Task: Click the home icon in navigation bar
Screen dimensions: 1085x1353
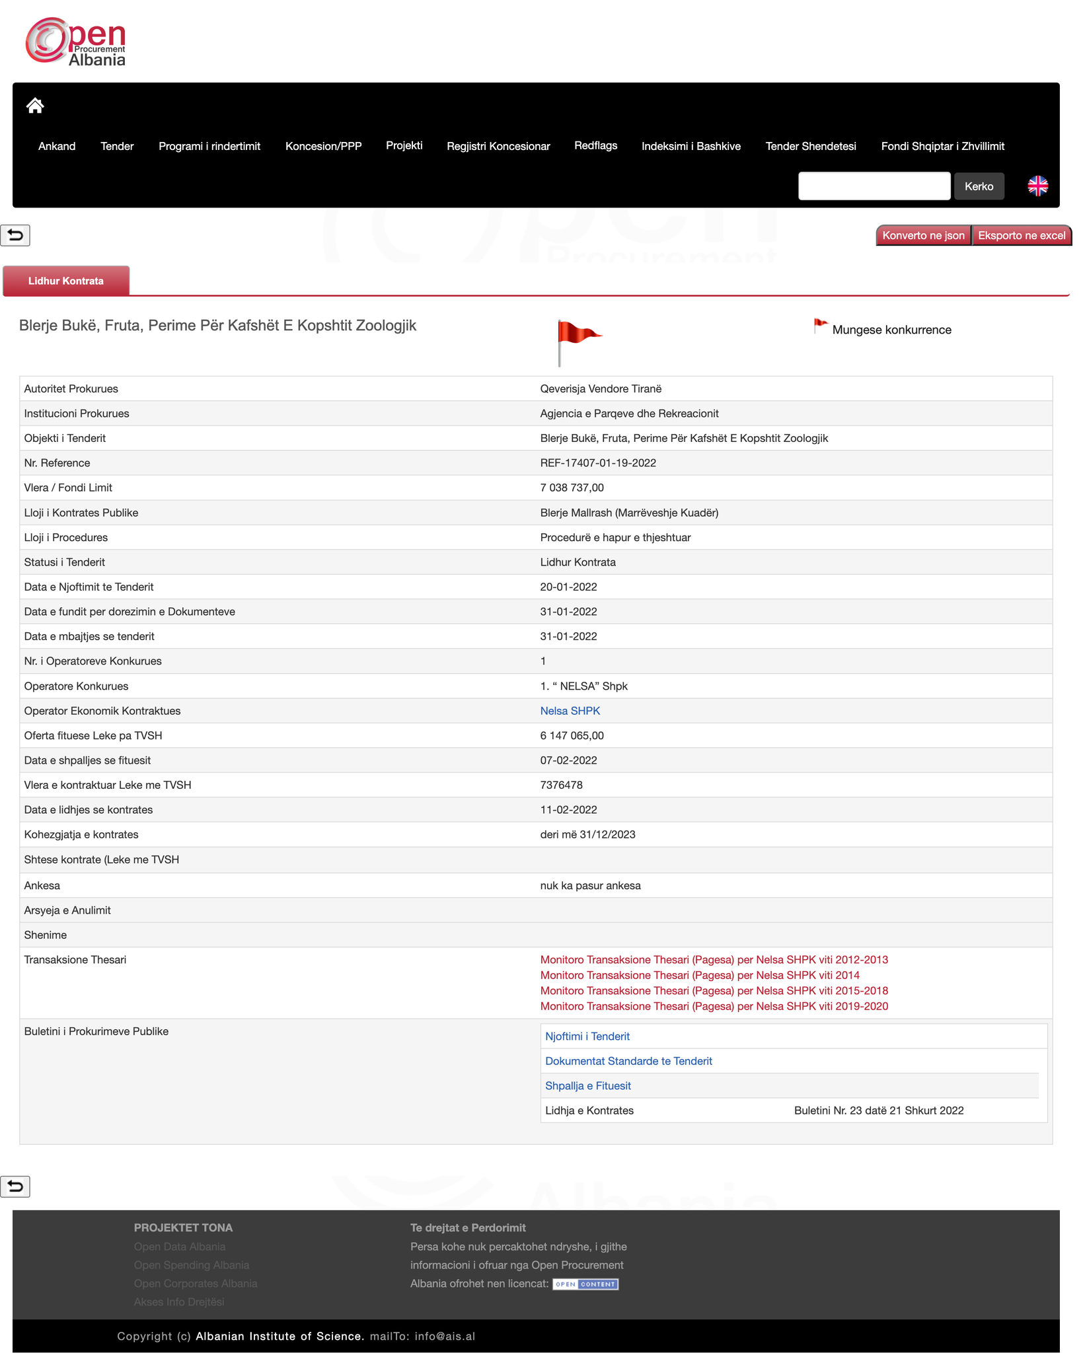Action: tap(35, 106)
